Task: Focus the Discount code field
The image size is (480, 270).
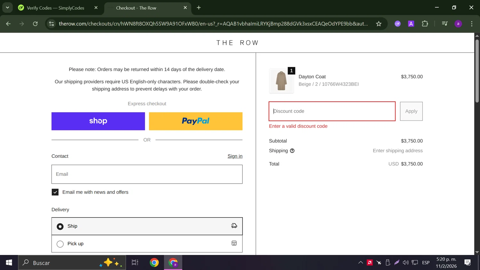Action: [332, 111]
